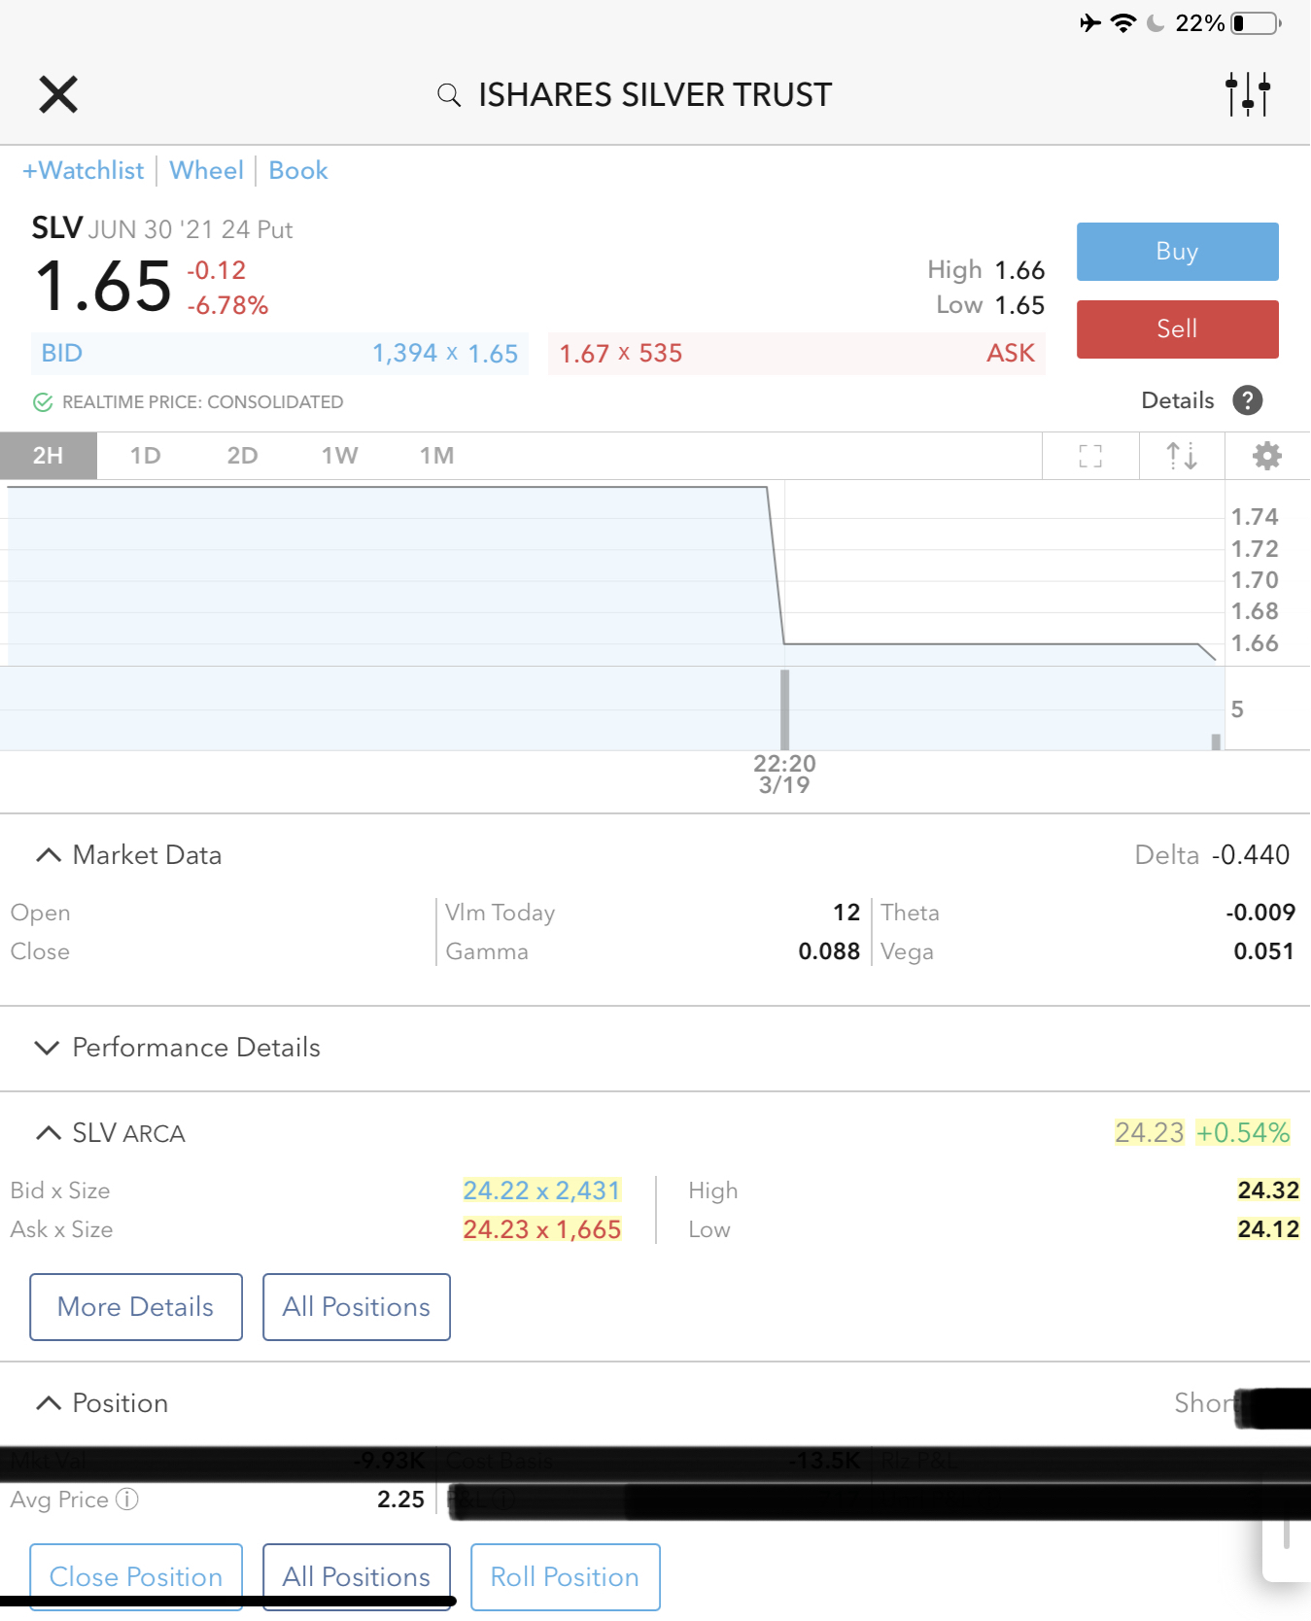Switch chart to 2D timeframe
The height and width of the screenshot is (1621, 1311).
coord(242,456)
